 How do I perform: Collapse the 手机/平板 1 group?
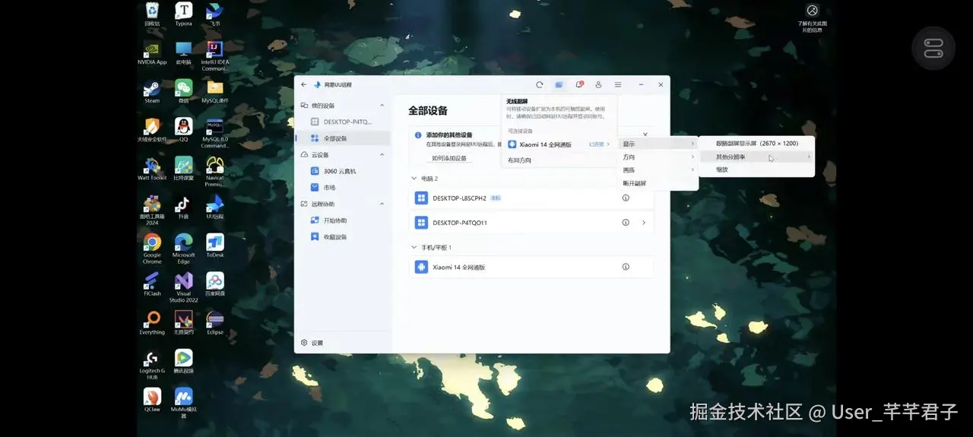coord(414,248)
